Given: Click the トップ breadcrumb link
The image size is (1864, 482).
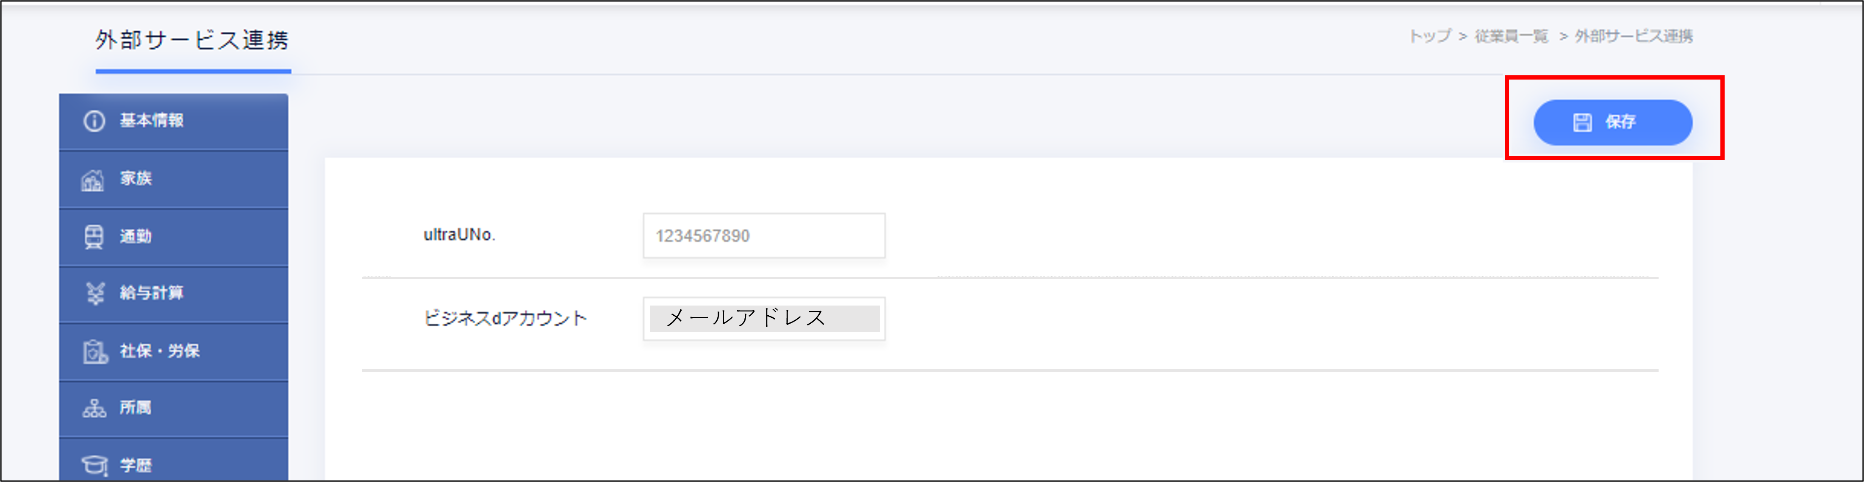Looking at the screenshot, I should point(1430,36).
